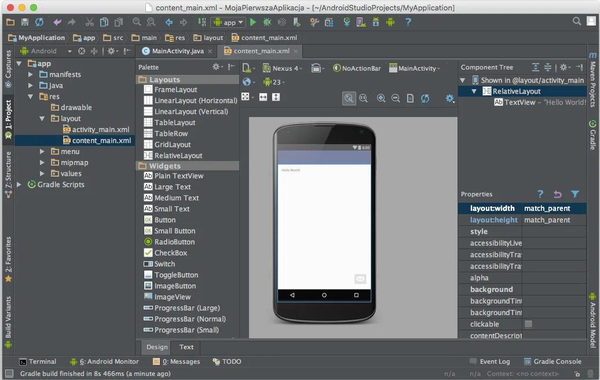
Task: Start debugging with the bug icon
Action: 267,22
